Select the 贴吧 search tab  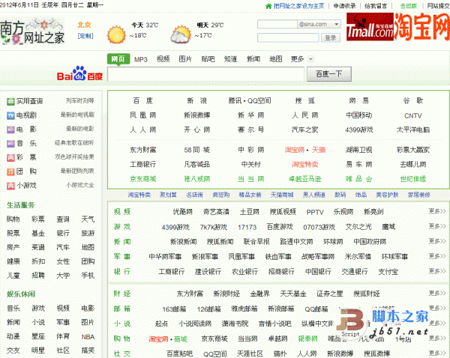coord(208,59)
